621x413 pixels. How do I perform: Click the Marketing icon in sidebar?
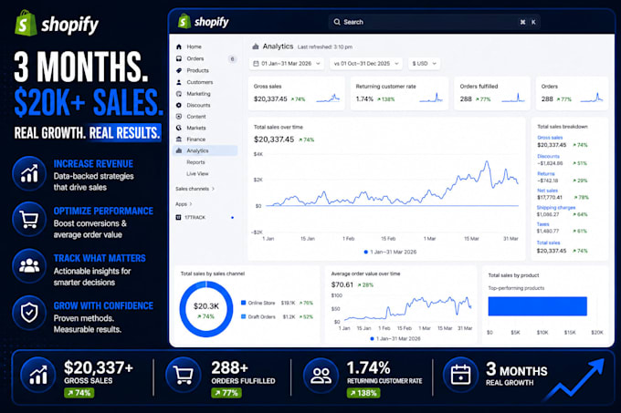coord(179,94)
